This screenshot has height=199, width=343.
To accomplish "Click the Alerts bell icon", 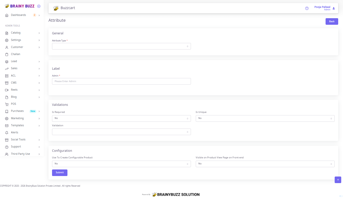I will (x=7, y=133).
